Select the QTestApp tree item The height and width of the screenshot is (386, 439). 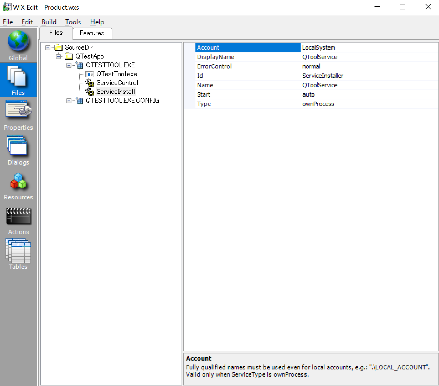click(89, 56)
